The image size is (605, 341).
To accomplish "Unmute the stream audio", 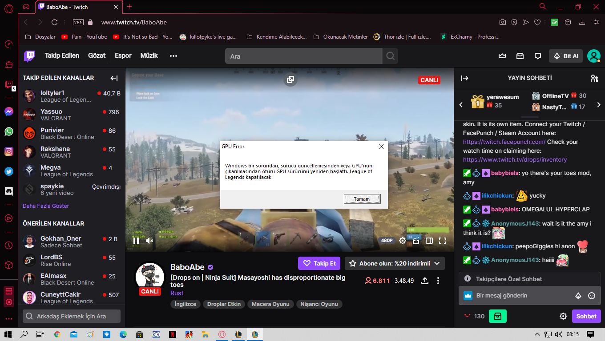I will (149, 241).
